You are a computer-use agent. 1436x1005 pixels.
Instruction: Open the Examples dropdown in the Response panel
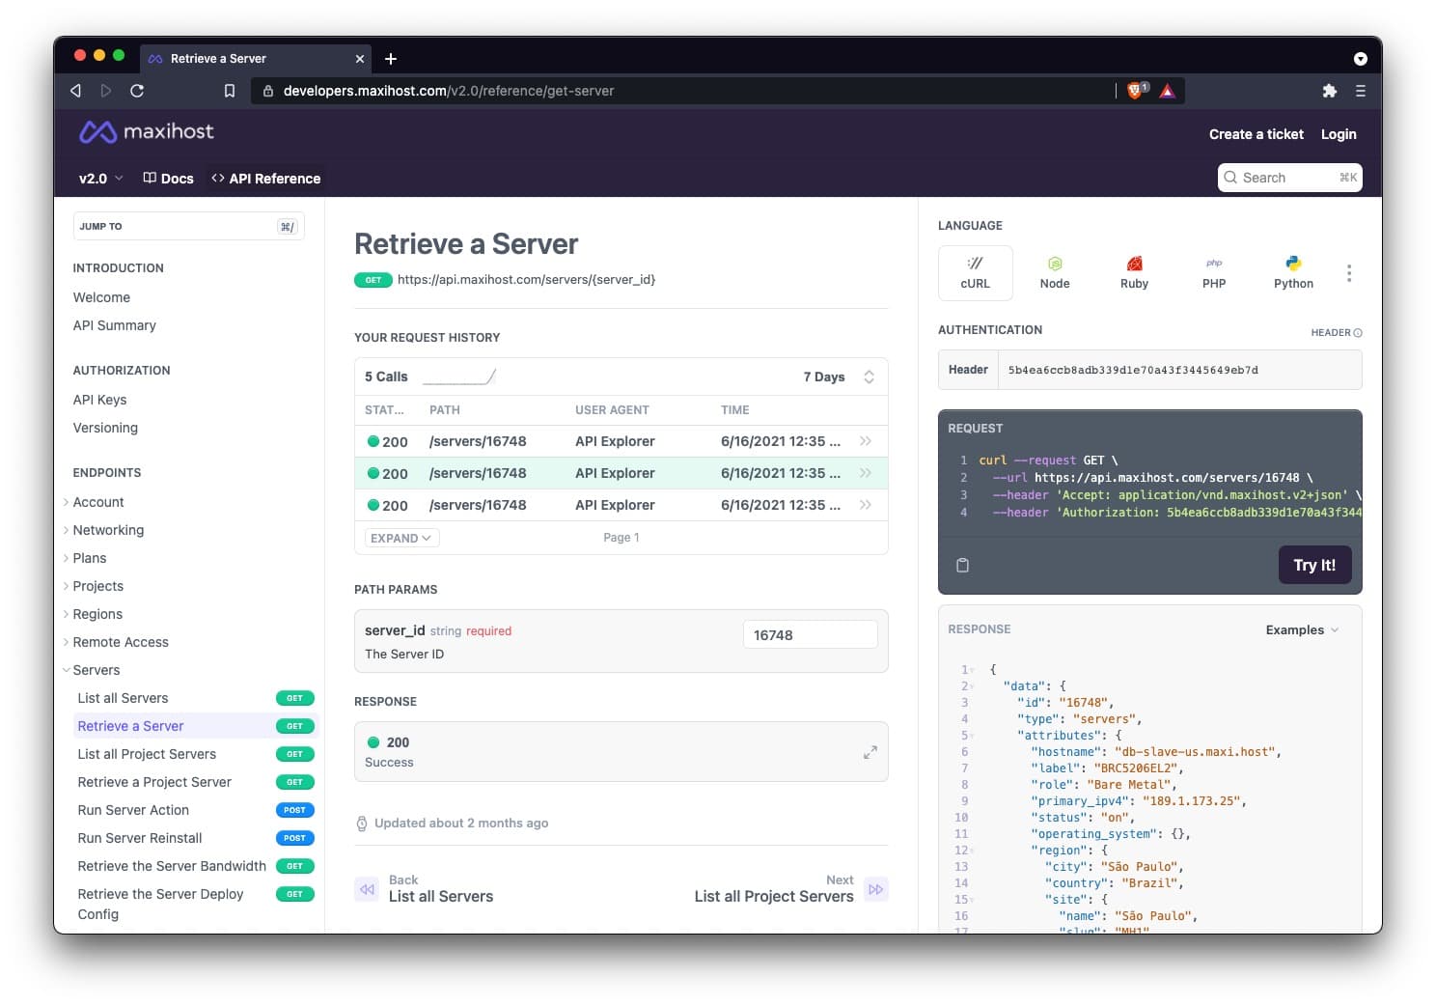(x=1301, y=629)
